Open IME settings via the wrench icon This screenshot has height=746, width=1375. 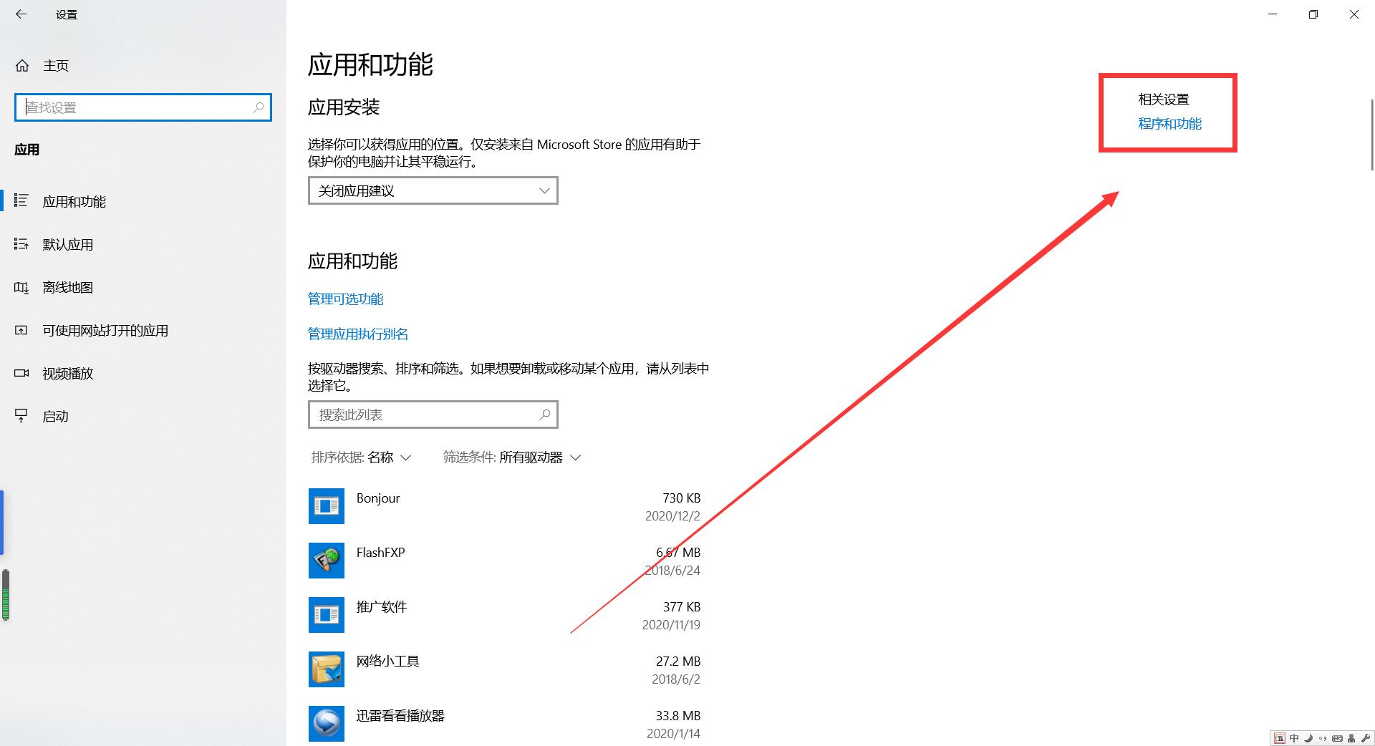pyautogui.click(x=1366, y=738)
